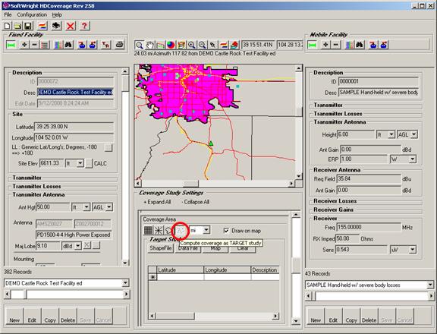Expand the Receiver Gains section
Image resolution: width=437 pixels, height=334 pixels.
click(333, 210)
